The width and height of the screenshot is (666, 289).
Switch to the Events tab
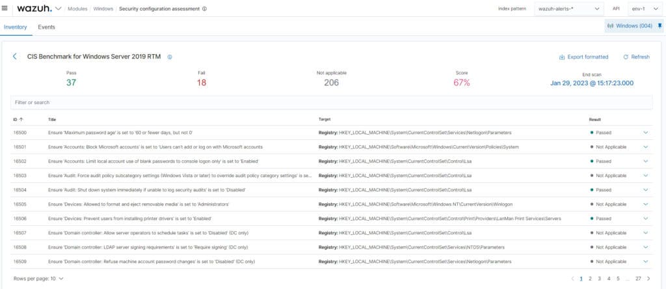[46, 27]
